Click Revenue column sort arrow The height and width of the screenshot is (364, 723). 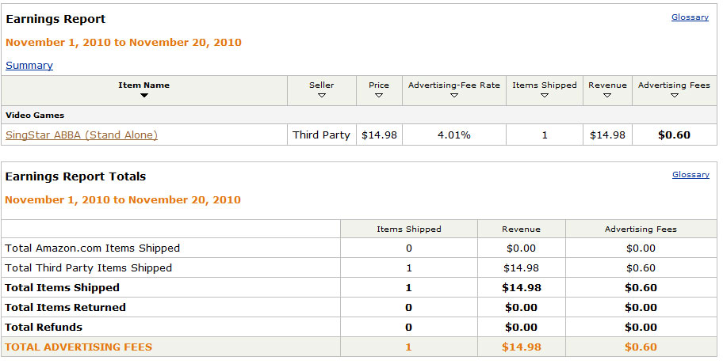tap(607, 96)
